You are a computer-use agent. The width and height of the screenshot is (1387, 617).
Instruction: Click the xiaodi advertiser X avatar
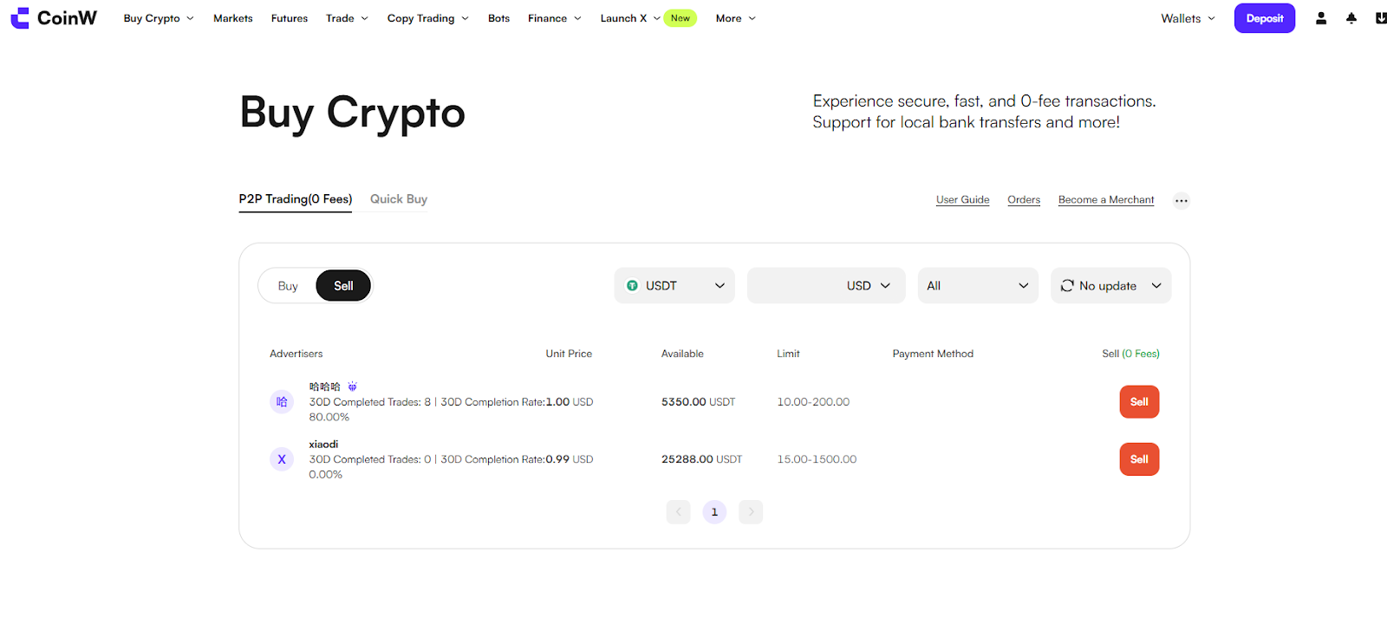pyautogui.click(x=282, y=459)
